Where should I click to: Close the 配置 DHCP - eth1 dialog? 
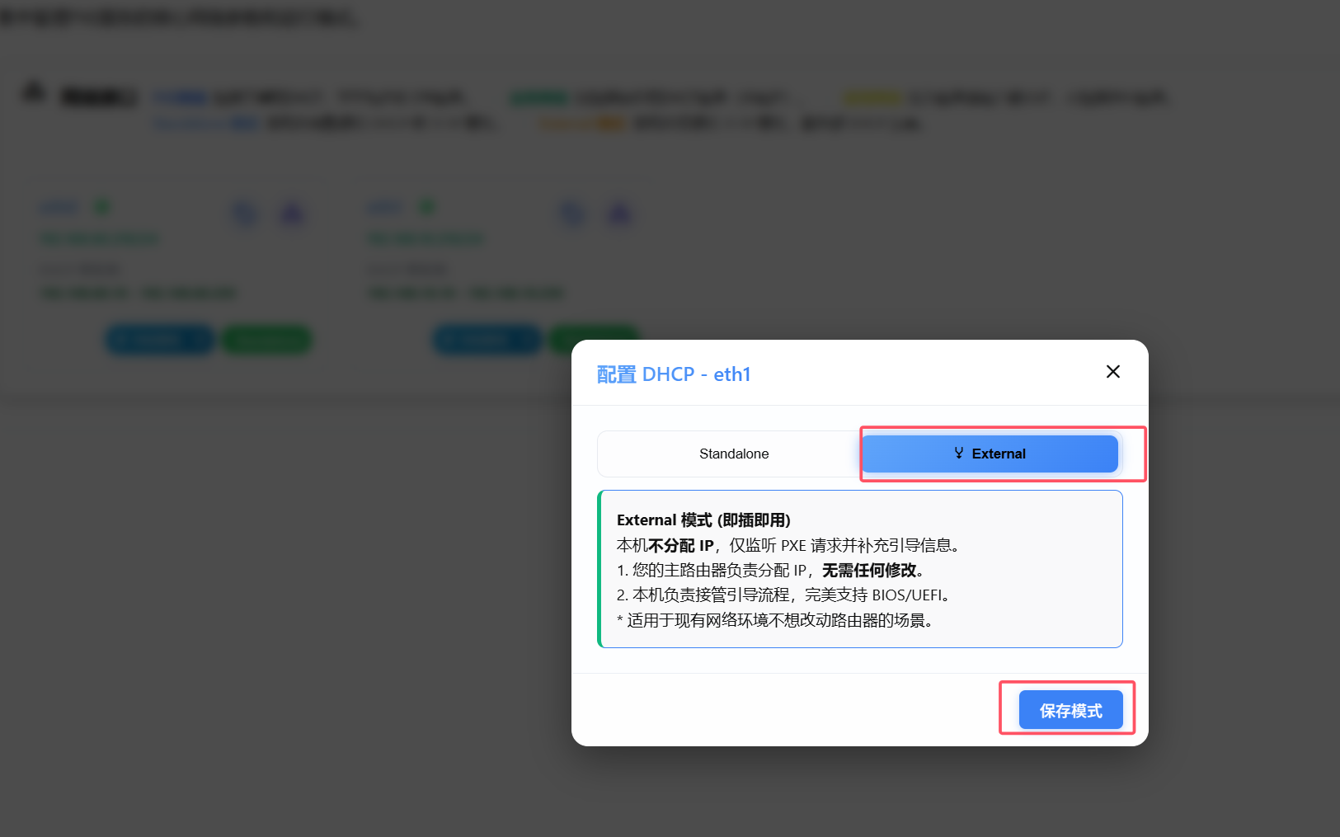coord(1112,371)
